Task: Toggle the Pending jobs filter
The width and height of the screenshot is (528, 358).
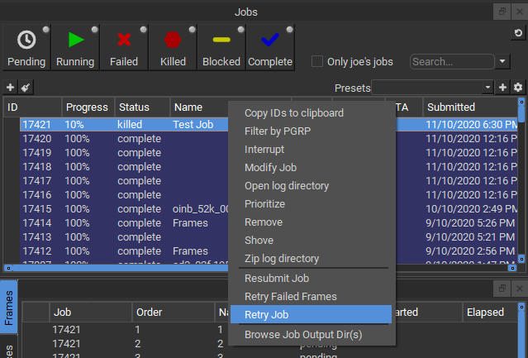Action: 26,47
